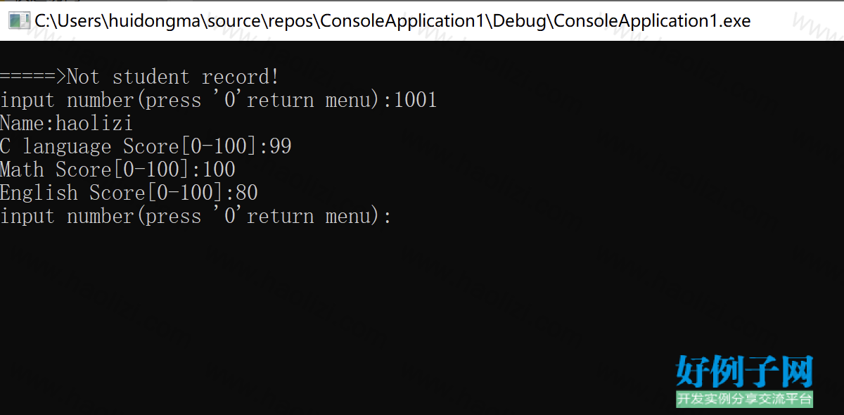Click the English score value 80
Viewport: 844px width, 415px height.
pyautogui.click(x=247, y=193)
